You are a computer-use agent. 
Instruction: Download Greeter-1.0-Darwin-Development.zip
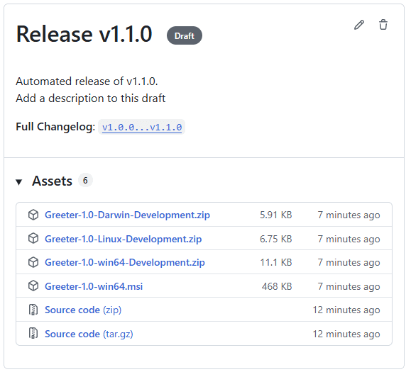click(x=127, y=215)
